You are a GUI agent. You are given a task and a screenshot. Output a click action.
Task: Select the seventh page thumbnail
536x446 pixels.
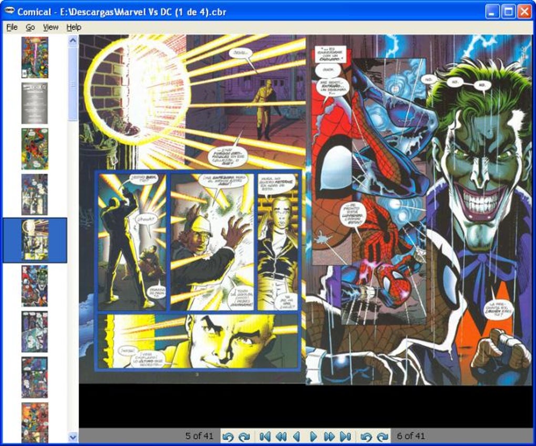35,332
